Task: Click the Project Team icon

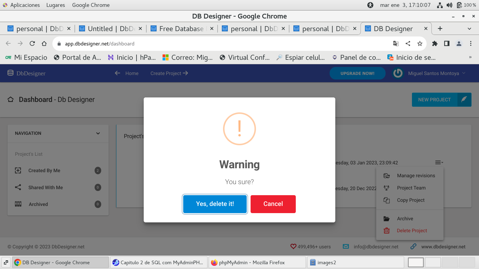Action: pyautogui.click(x=386, y=188)
